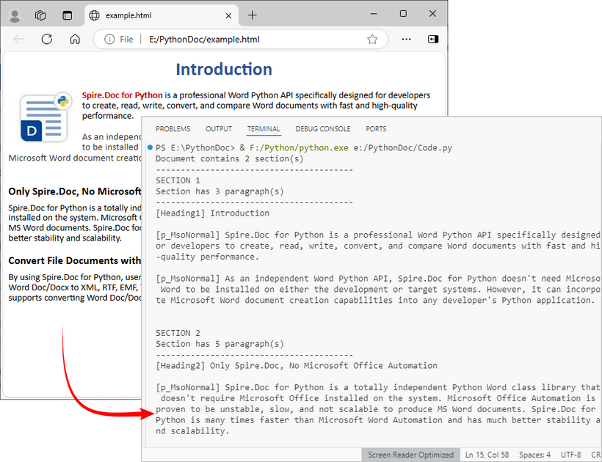Click the File site information icon

click(x=110, y=40)
